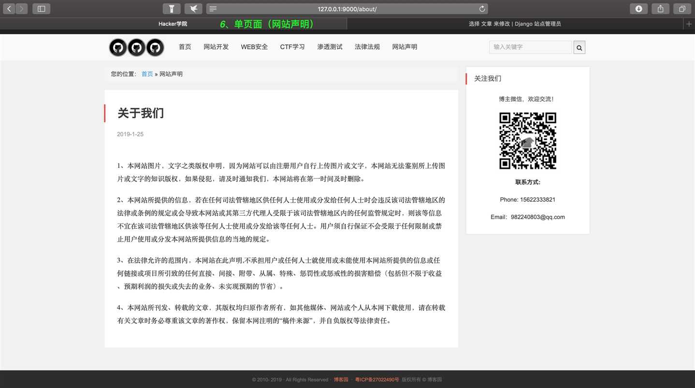Open the Share menu icon
Image resolution: width=695 pixels, height=388 pixels.
(660, 9)
